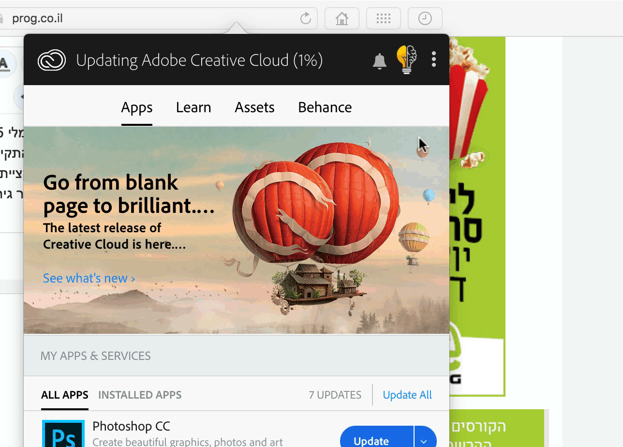
Task: Switch to the Learn tab
Action: [193, 107]
